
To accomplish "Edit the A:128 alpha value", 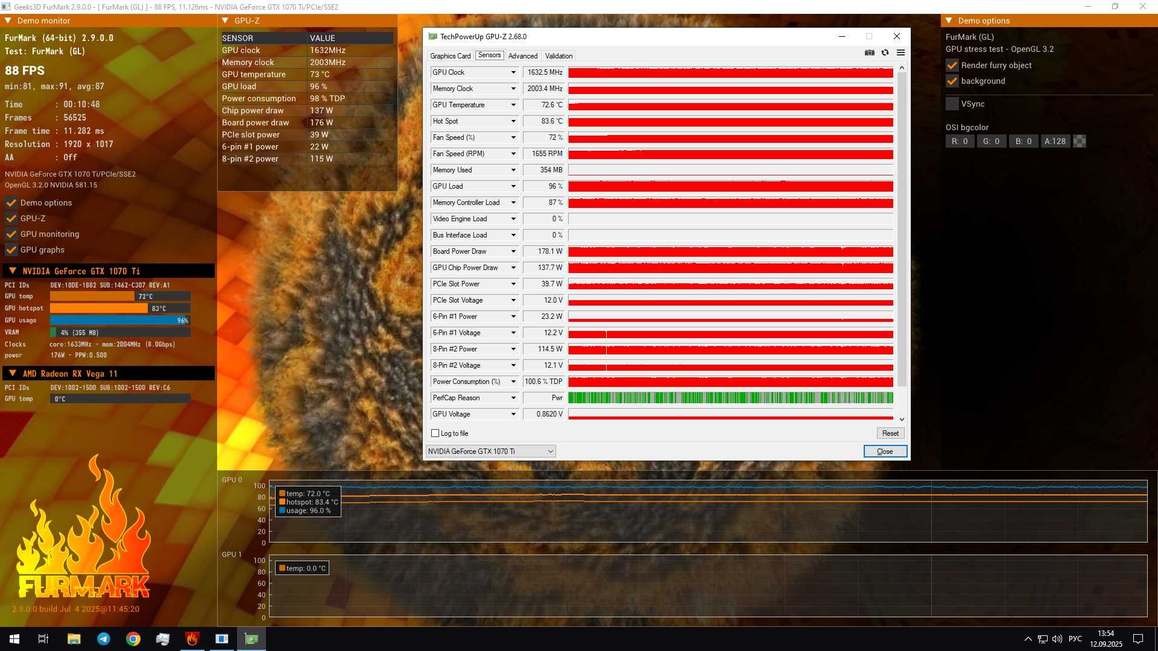I will [x=1055, y=141].
